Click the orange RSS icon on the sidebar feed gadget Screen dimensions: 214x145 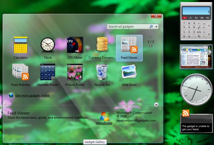(x=186, y=113)
